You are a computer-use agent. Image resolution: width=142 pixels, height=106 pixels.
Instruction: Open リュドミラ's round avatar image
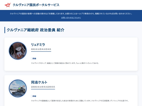tap(18, 51)
